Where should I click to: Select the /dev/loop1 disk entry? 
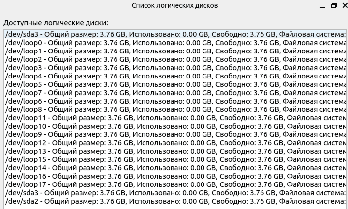pos(175,51)
